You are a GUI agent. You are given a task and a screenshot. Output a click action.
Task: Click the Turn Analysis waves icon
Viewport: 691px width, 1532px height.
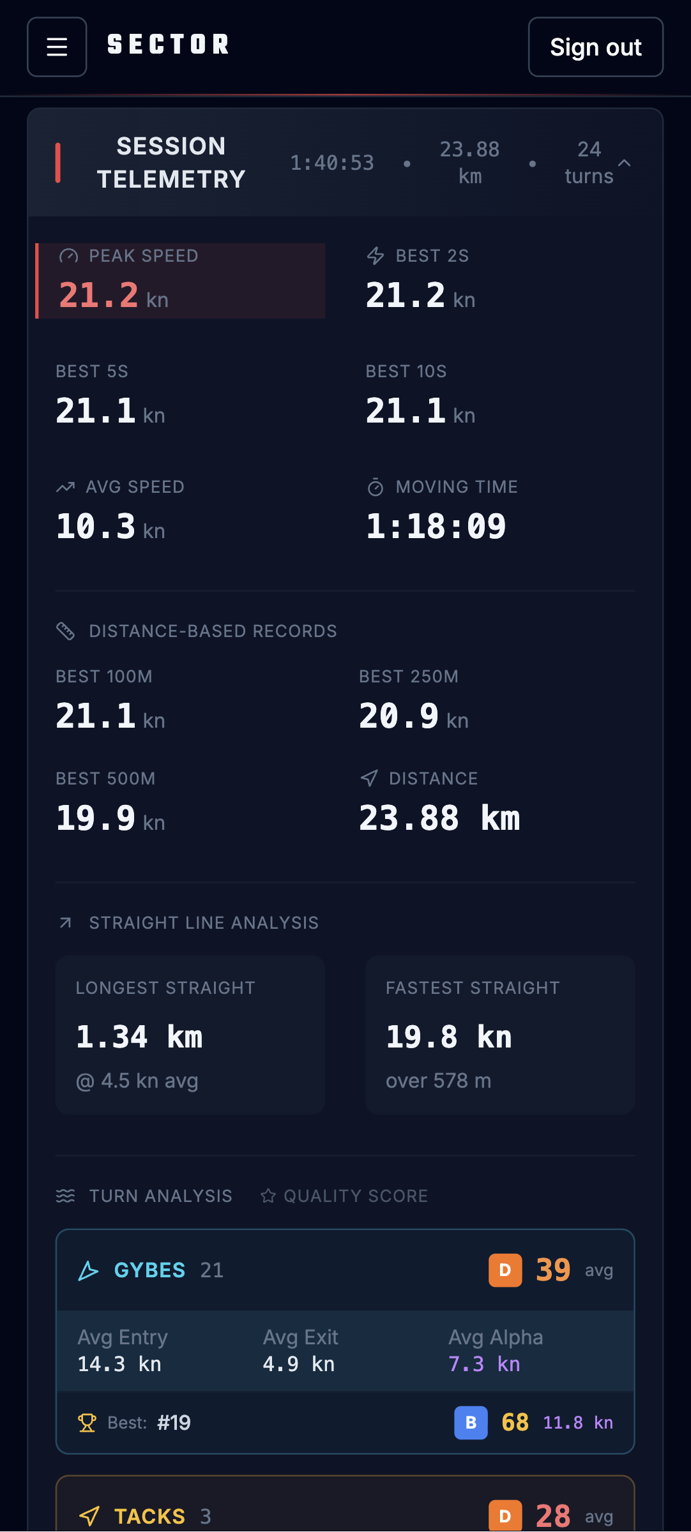pyautogui.click(x=66, y=1196)
